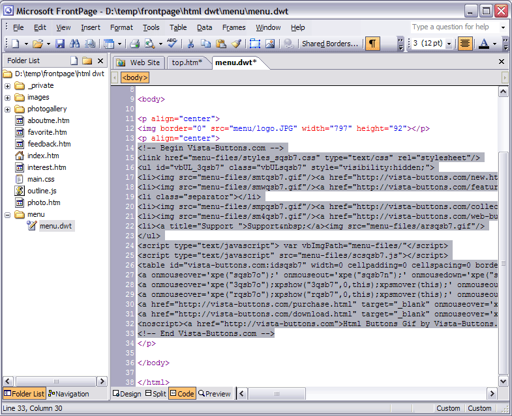Click the code horizontal scrollbar right arrow
The height and width of the screenshot is (416, 512).
pyautogui.click(x=492, y=394)
